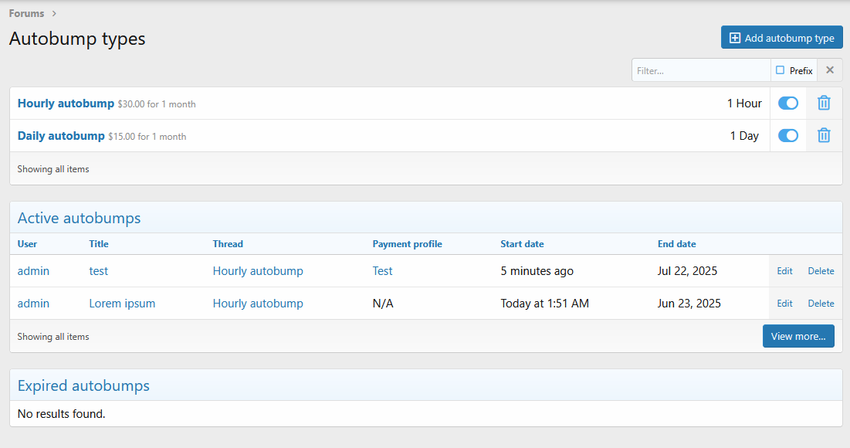This screenshot has width=850, height=448.
Task: Check the Prefix checkbox
Action: (780, 70)
